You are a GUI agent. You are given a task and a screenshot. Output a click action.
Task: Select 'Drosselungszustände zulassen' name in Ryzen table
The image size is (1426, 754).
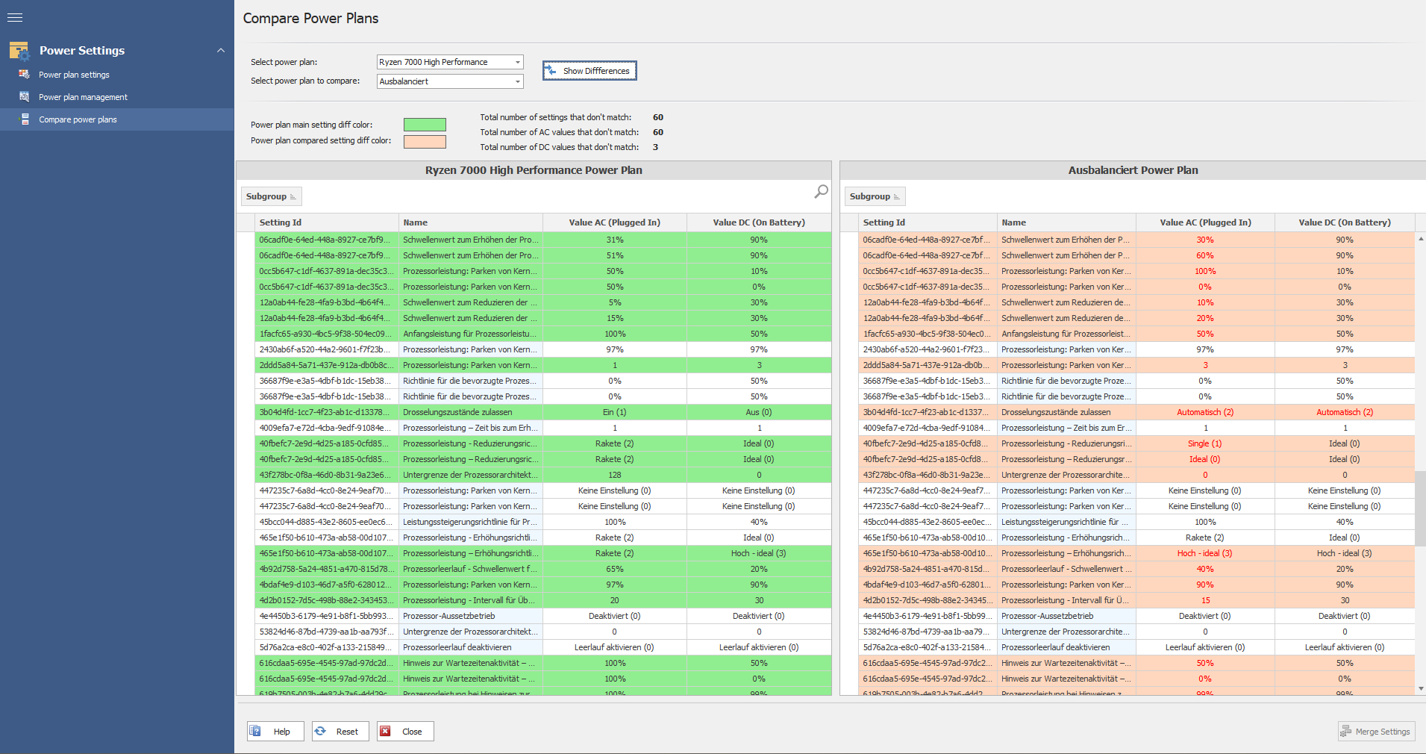point(471,412)
